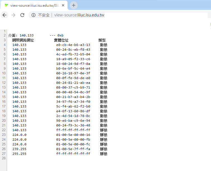Select MAC address 00-21-b7-a3-b4-2b
Viewport: 211px width, 171px height.
pyautogui.click(x=73, y=97)
